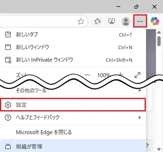
Task: Restore down the Edge window
Action: 137,7
